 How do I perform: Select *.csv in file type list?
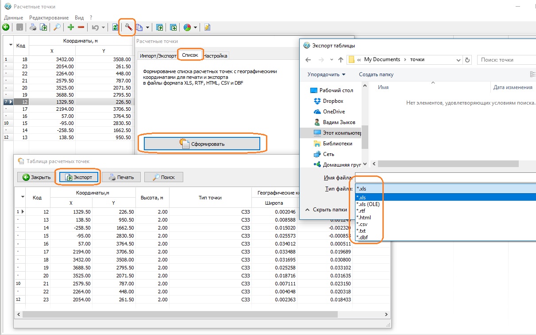point(362,224)
